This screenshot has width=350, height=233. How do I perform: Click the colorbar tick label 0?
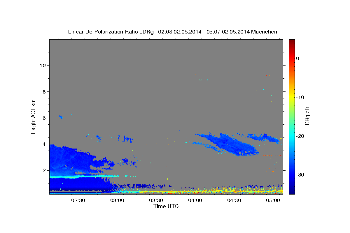pyautogui.click(x=298, y=59)
